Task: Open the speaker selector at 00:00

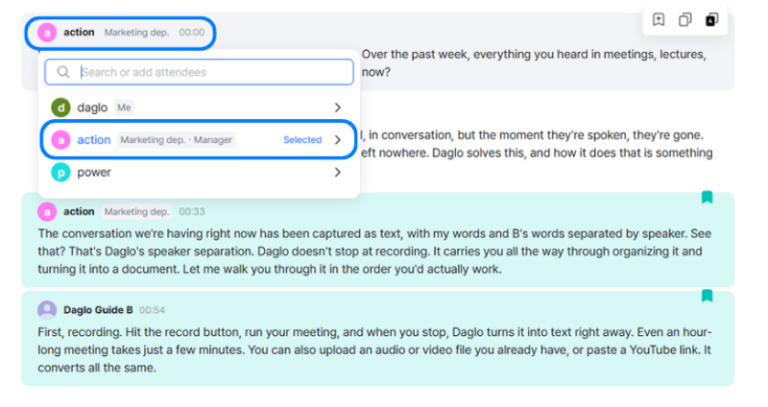Action: point(121,33)
